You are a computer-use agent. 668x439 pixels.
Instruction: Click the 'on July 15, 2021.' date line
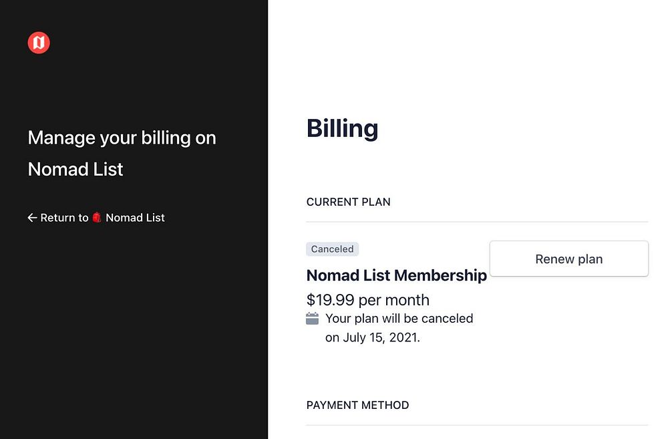click(x=372, y=337)
